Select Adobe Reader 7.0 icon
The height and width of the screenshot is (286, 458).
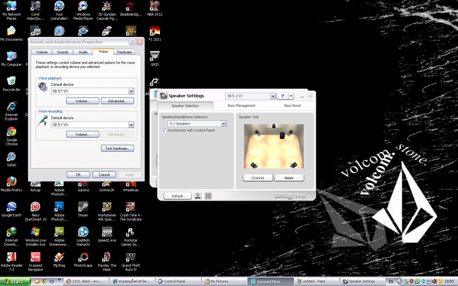[x=12, y=262]
